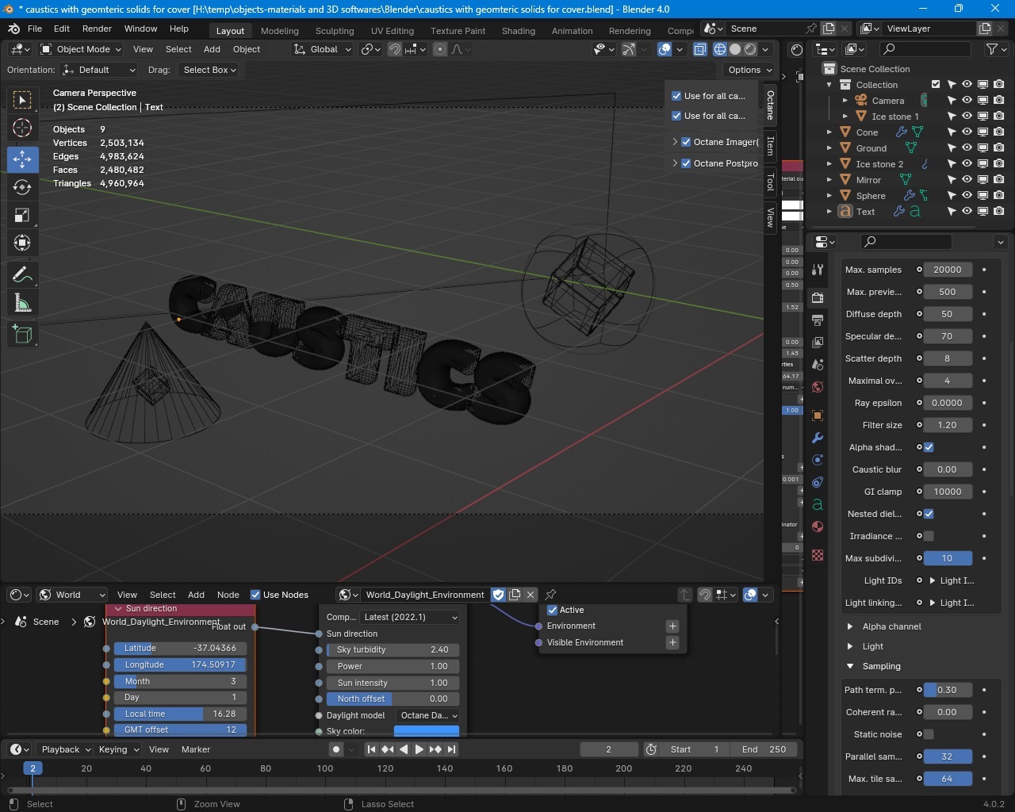Open the Render menu
Screen dimensions: 1015x812
coord(97,29)
